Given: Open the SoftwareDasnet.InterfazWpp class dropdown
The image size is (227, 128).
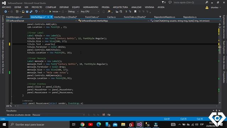Looking at the screenshot, I should (x=113, y=21).
